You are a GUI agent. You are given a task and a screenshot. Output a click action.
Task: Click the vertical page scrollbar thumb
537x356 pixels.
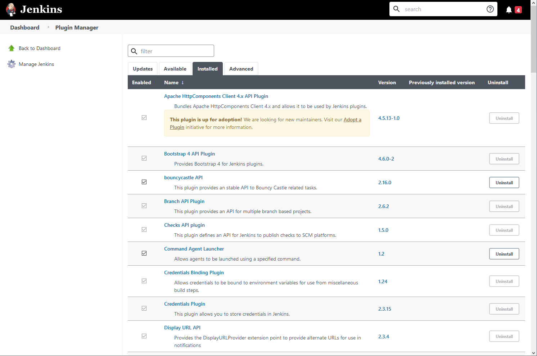click(x=534, y=39)
